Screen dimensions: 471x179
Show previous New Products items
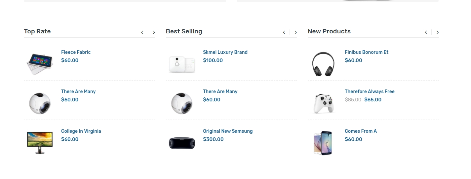click(x=426, y=32)
